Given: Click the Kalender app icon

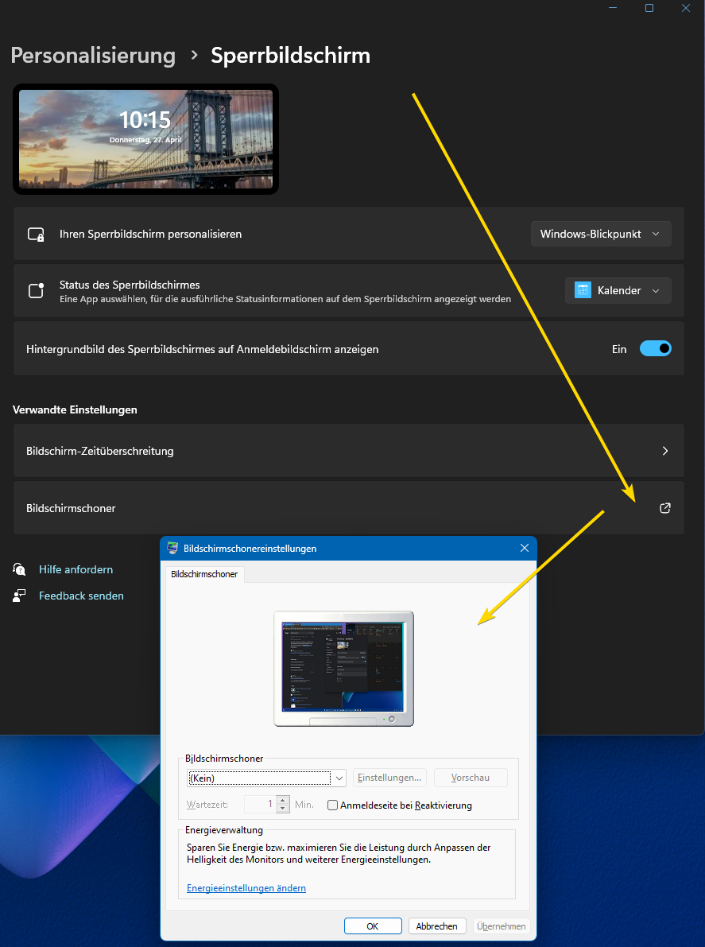Looking at the screenshot, I should pyautogui.click(x=583, y=290).
